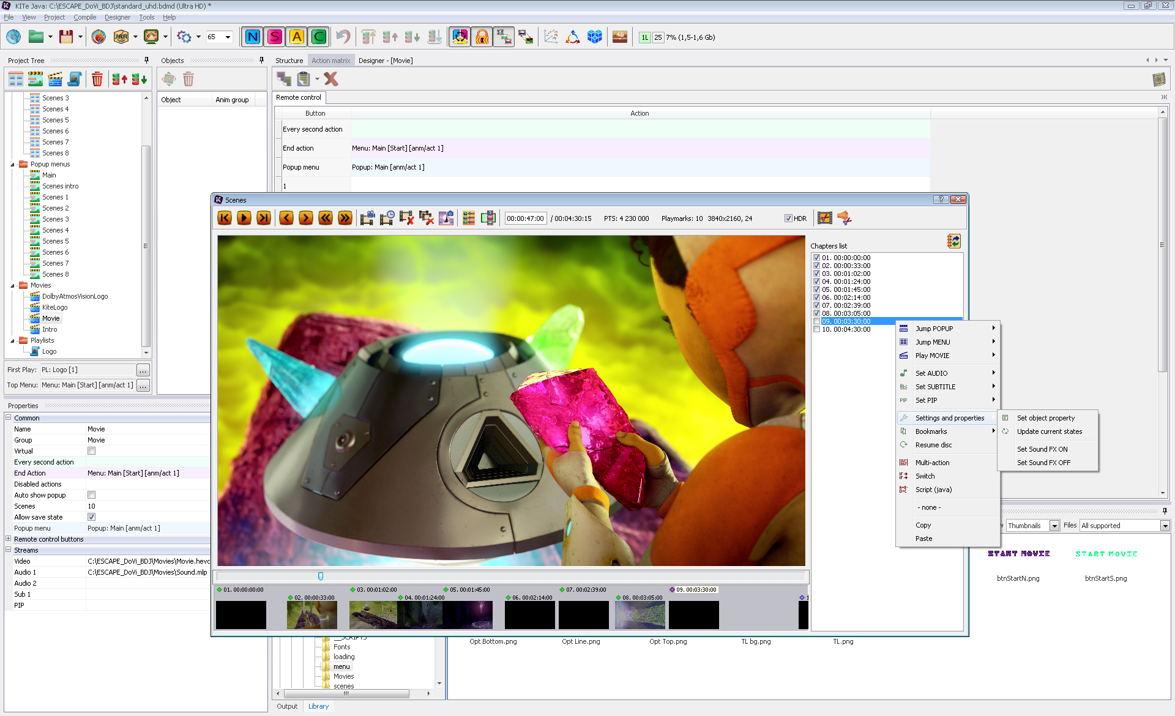Click the red X delete icon in Action matrix
Viewport: 1175px width, 716px height.
coord(331,79)
